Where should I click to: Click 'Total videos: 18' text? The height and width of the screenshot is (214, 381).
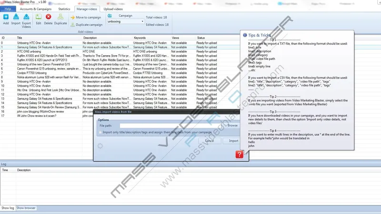(x=156, y=18)
